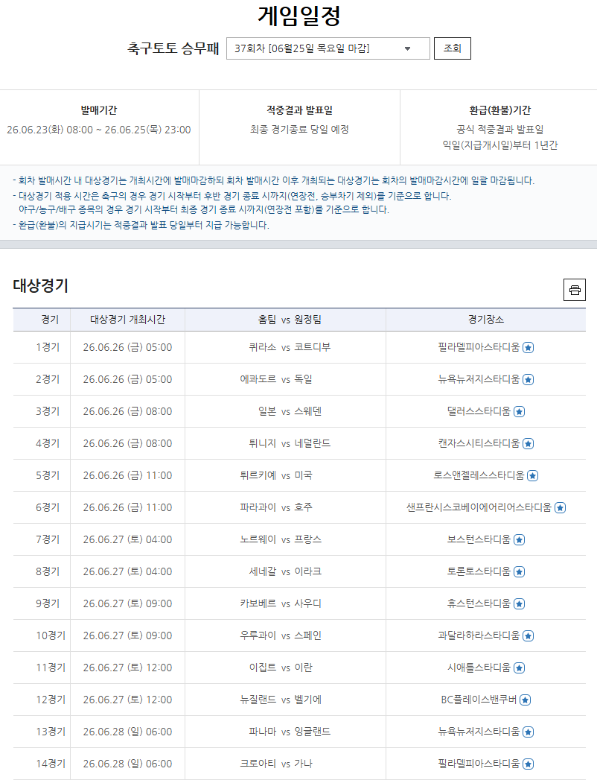597x783 pixels.
Task: Click star icon next to 시애틀스타디움
Action: [519, 668]
